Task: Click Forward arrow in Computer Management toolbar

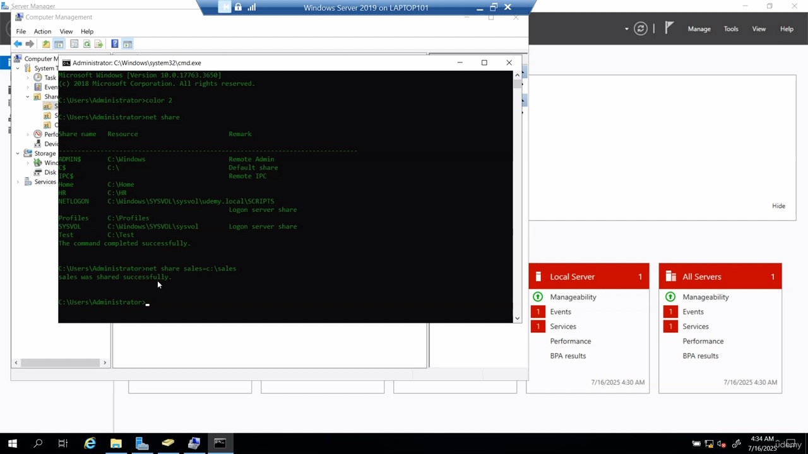Action: click(x=30, y=44)
